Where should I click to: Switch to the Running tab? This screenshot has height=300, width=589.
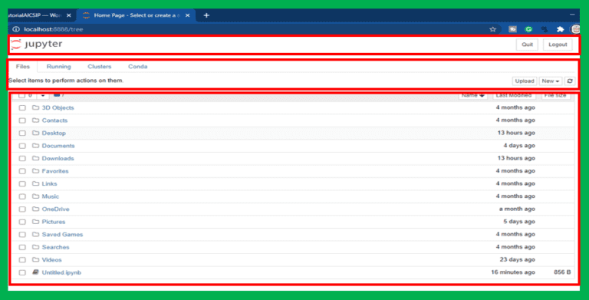[x=58, y=67]
